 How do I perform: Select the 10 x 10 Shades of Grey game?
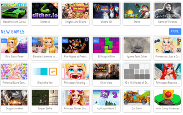coord(137,72)
